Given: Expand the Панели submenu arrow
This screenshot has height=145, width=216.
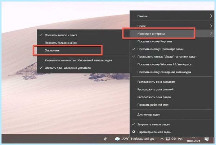Looking at the screenshot, I should pyautogui.click(x=211, y=16).
